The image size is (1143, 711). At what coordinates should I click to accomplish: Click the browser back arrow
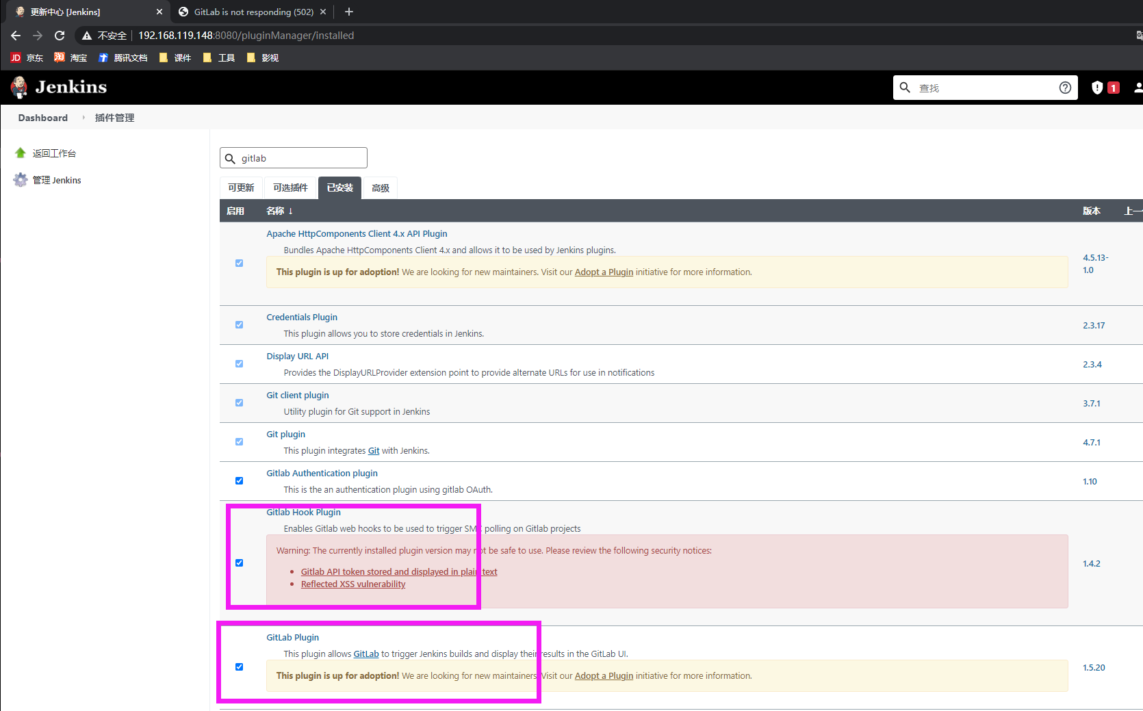[x=16, y=36]
